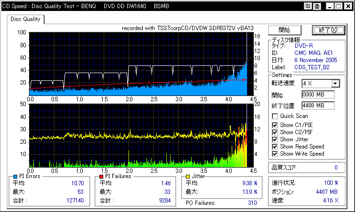355x212 pixels.
Task: Click the 開始 start button
Action: [x=285, y=30]
